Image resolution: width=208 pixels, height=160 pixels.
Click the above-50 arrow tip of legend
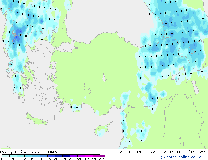pos(104,156)
